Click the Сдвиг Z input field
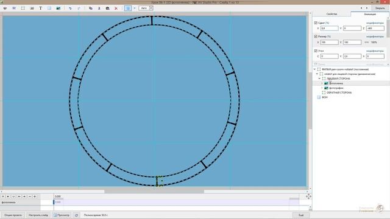Viewport: 390px width, 219px height. pos(375,29)
